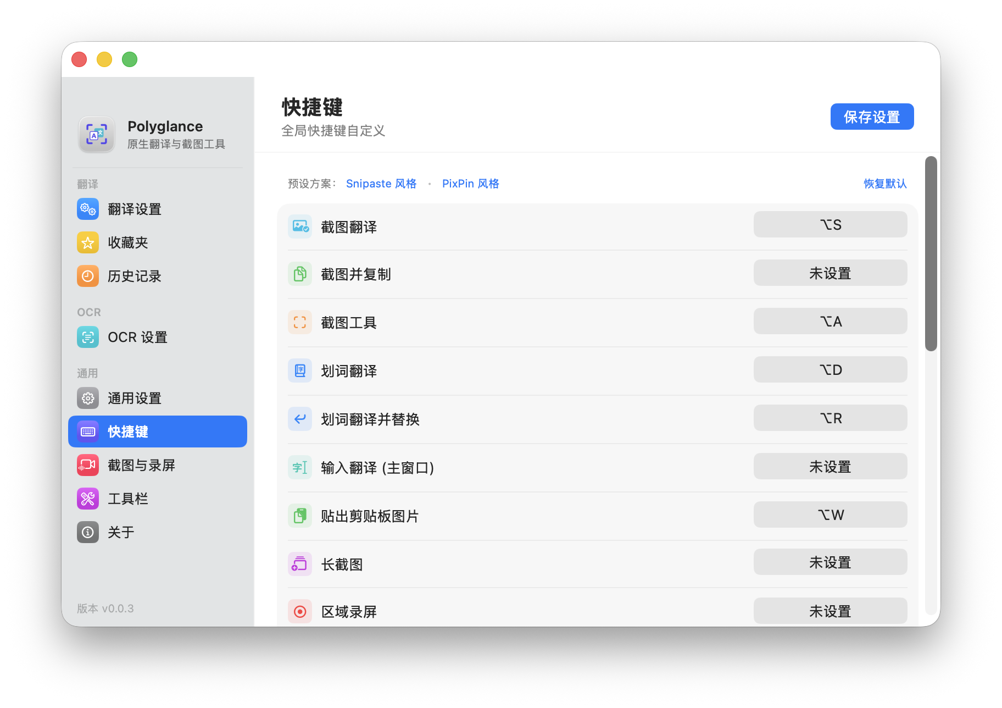Open 收藏夹 in the sidebar
The height and width of the screenshot is (708, 1002).
(158, 242)
